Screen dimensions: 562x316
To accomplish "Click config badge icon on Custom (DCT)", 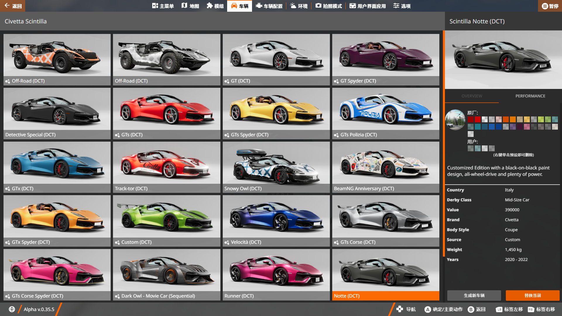I will [117, 242].
